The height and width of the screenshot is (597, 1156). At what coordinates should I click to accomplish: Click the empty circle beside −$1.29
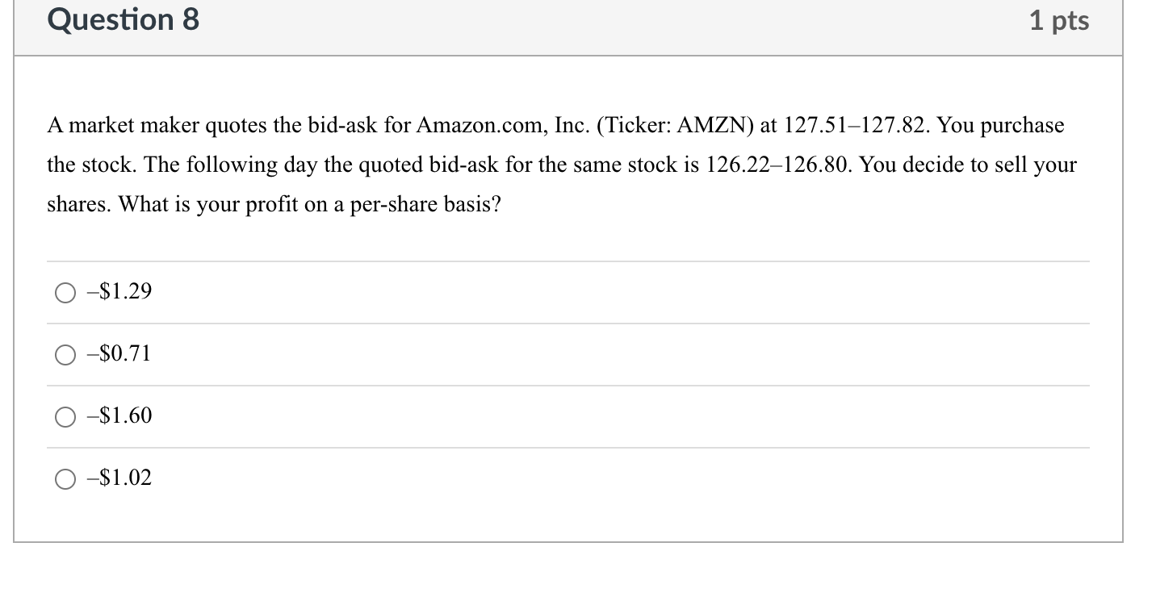click(x=65, y=293)
